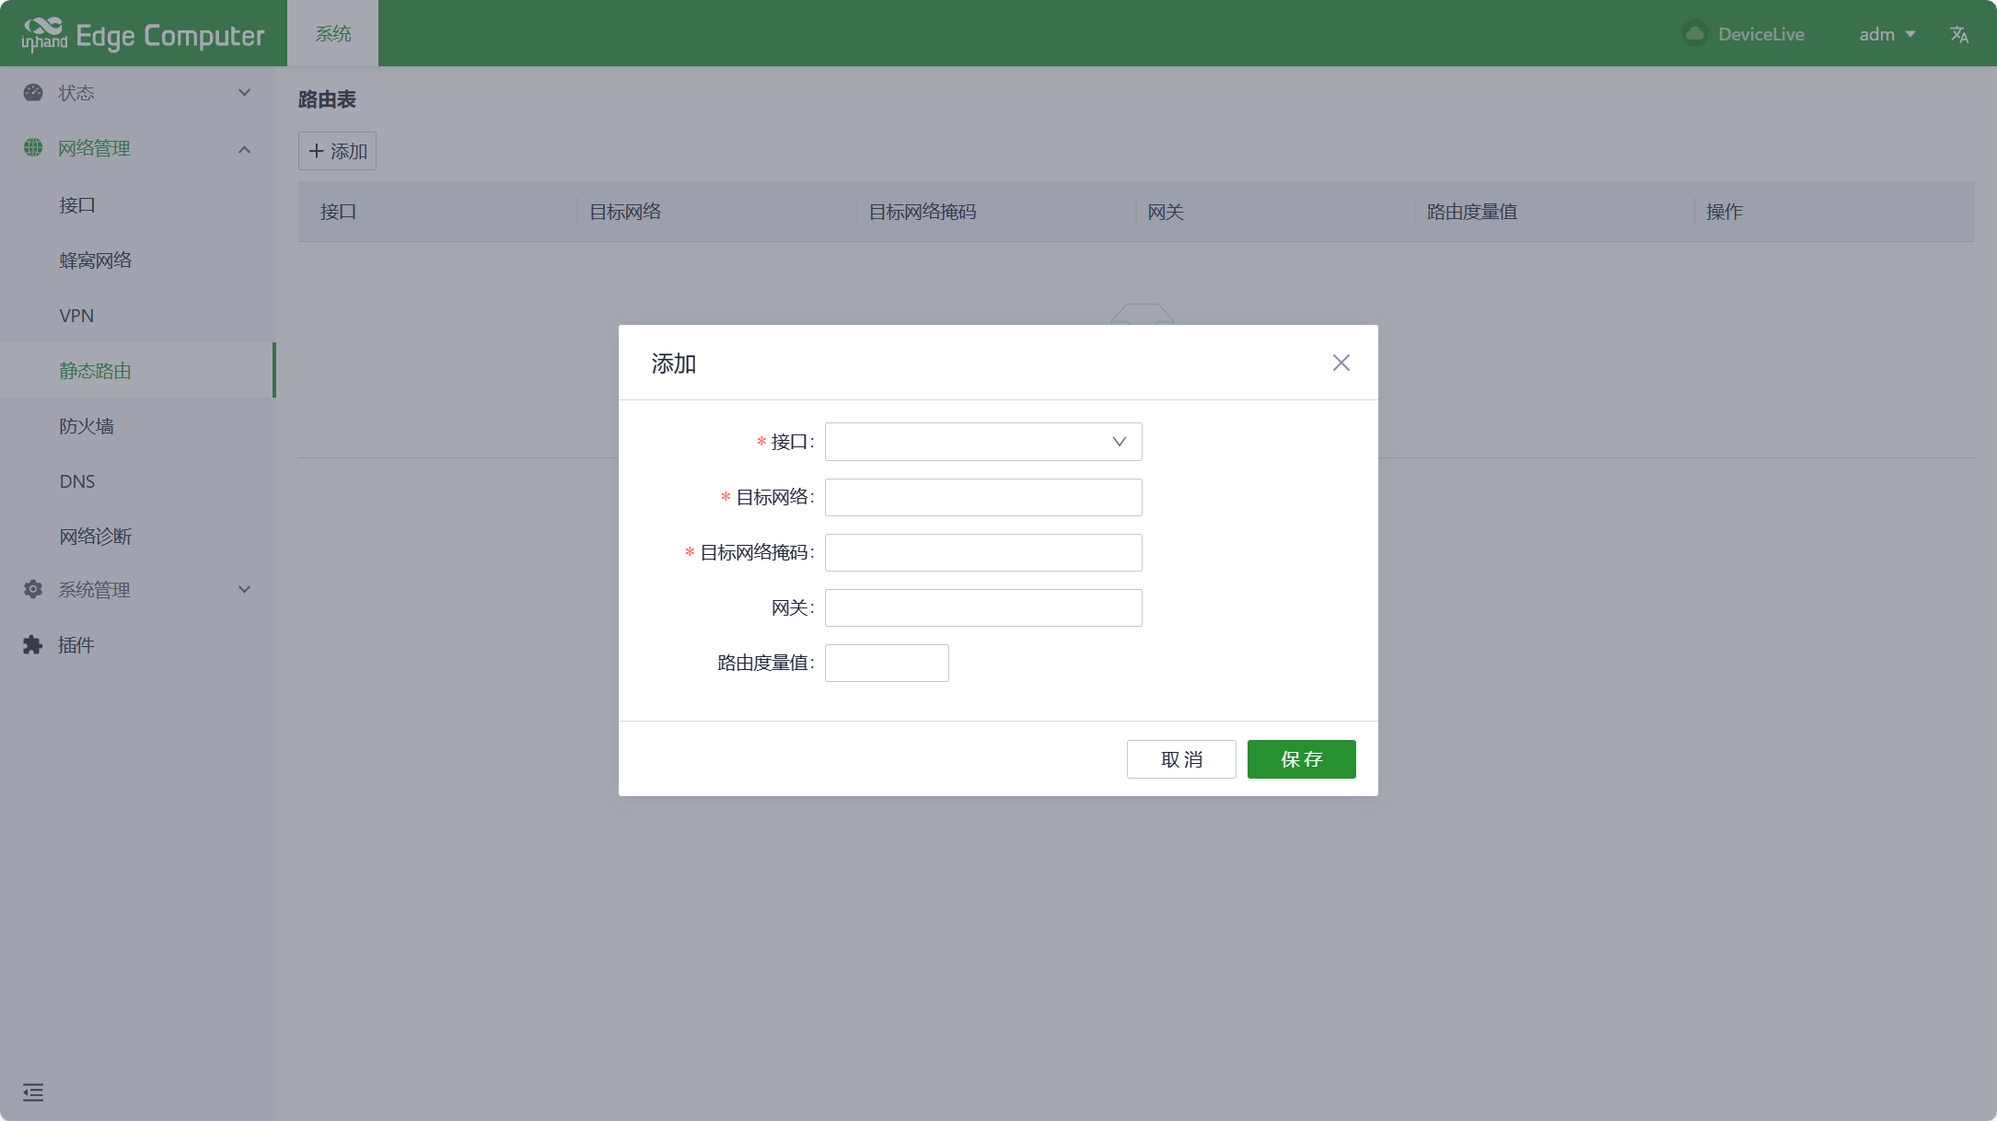Open the DeviceLive link
The image size is (1997, 1121).
click(x=1760, y=34)
